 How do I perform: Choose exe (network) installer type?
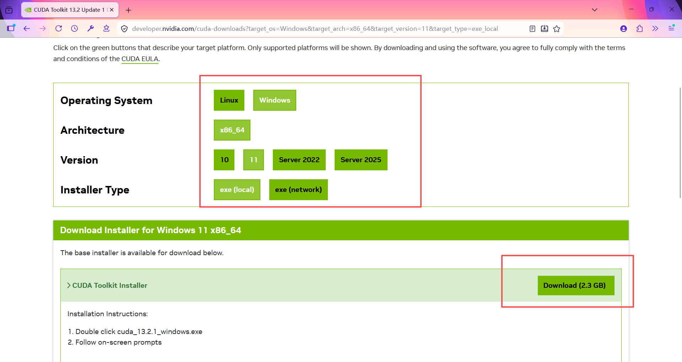click(x=298, y=190)
